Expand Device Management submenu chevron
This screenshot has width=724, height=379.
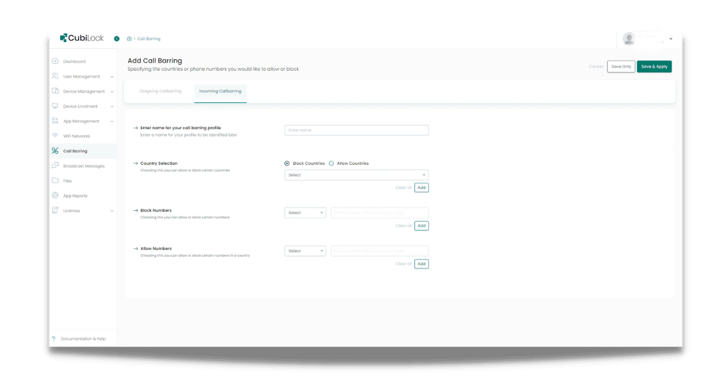112,92
